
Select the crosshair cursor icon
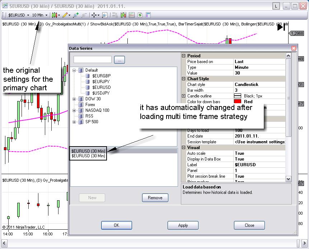pos(94,15)
